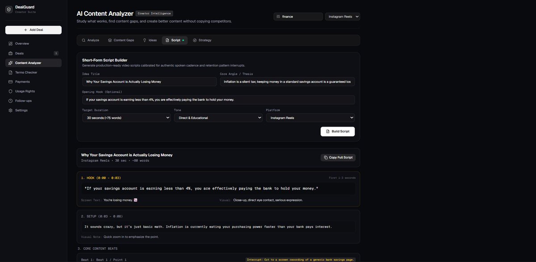The width and height of the screenshot is (536, 262).
Task: Click the layers icon on Content Gaps tab
Action: (x=110, y=40)
